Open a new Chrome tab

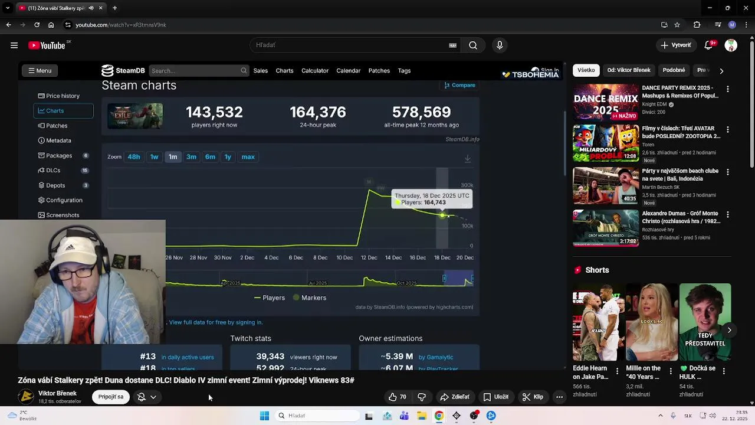tap(114, 8)
